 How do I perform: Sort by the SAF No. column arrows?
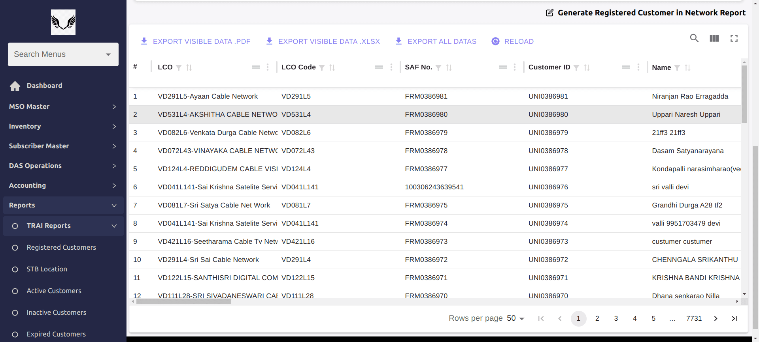click(x=449, y=68)
